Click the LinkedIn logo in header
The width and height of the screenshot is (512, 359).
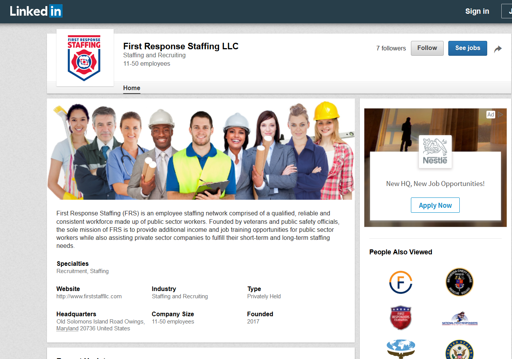[x=36, y=11]
